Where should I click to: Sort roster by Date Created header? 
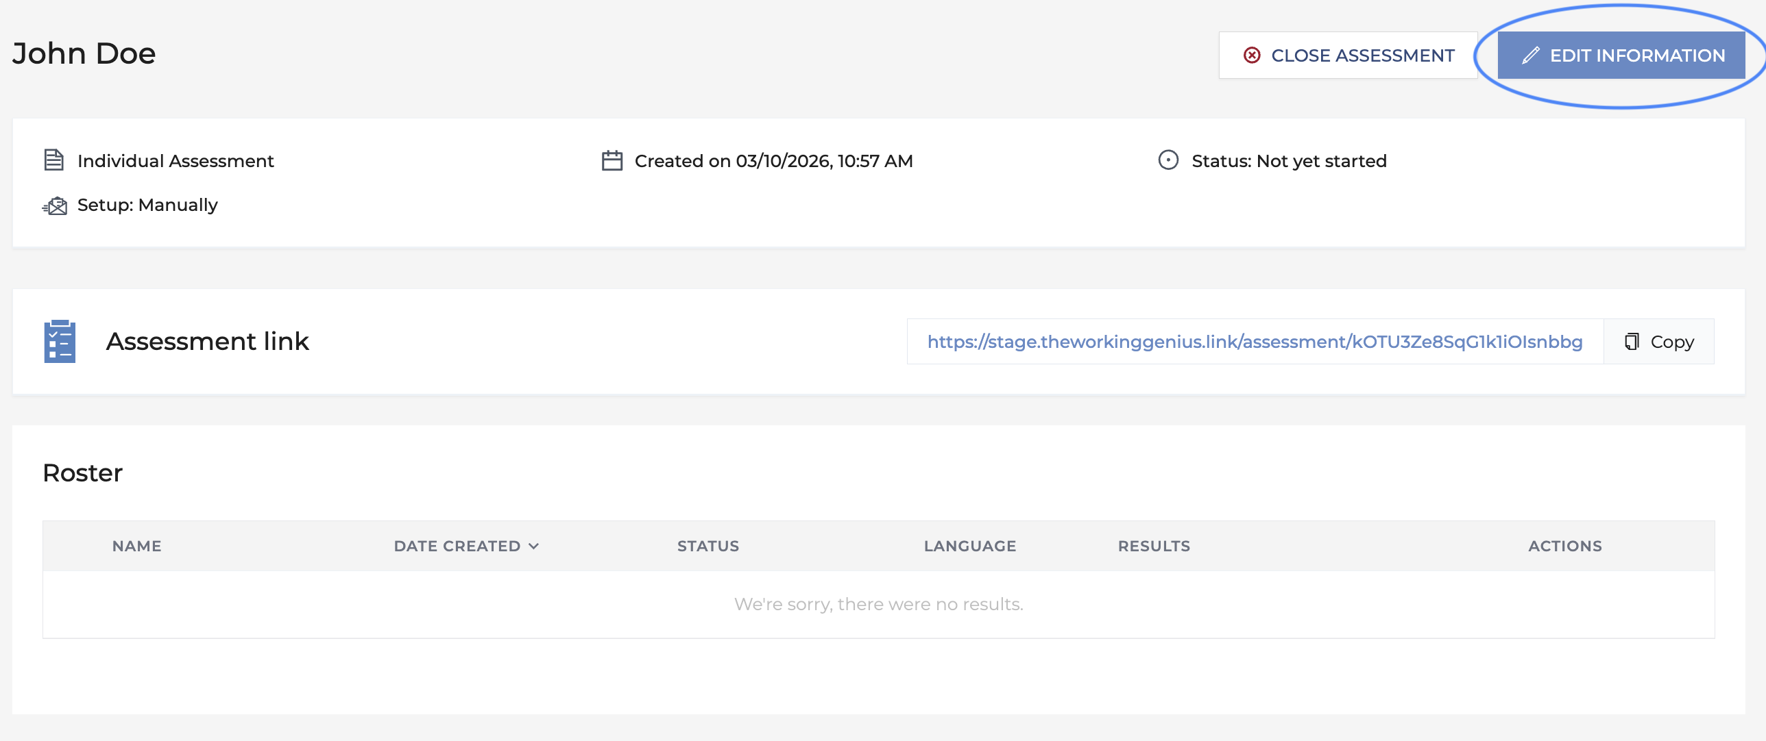pos(457,546)
